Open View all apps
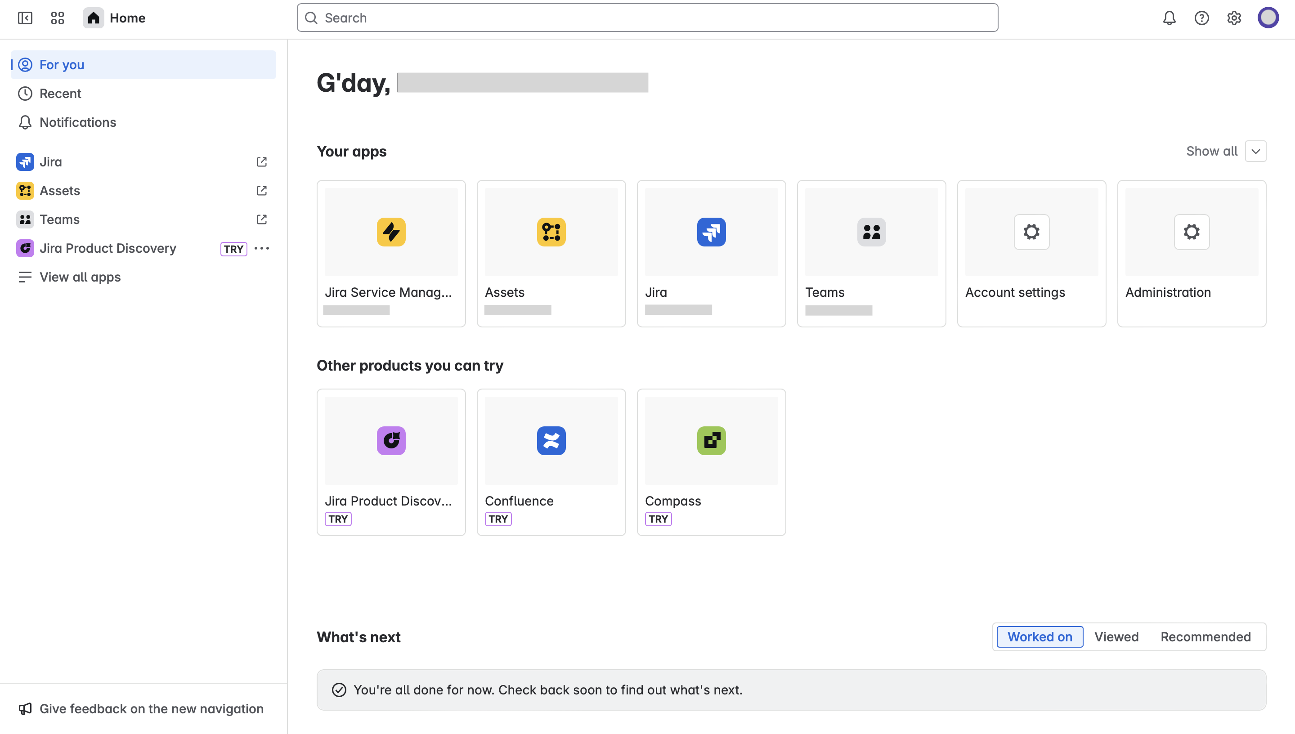The height and width of the screenshot is (734, 1295). [x=80, y=277]
